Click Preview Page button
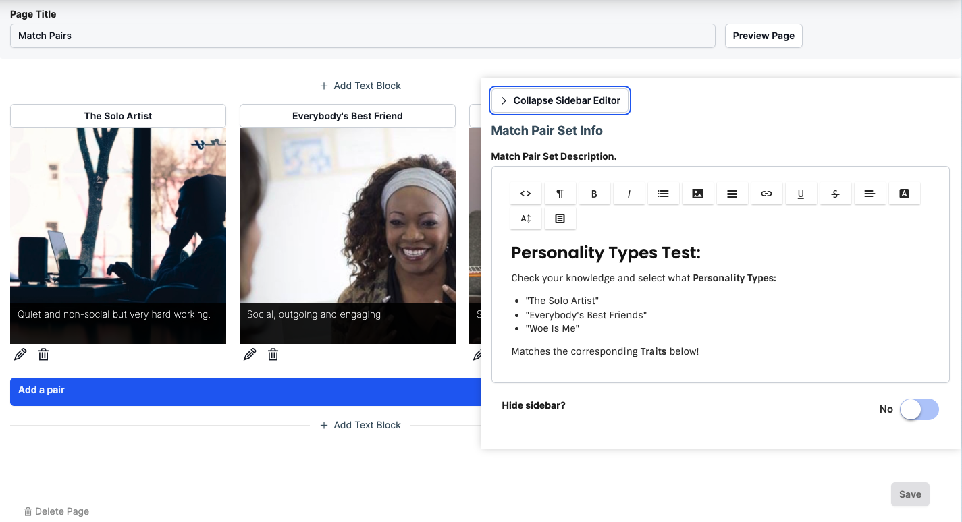Screen dimensions: 962x522 click(764, 36)
